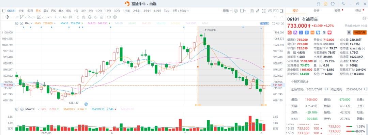Take a chart screenshot with camera icon
The height and width of the screenshot is (135, 368).
pos(251,11)
